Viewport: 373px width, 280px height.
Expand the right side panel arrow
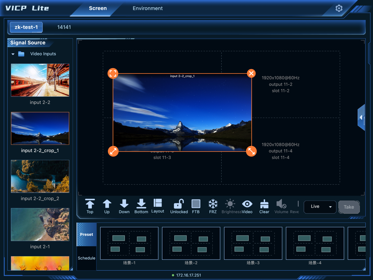coord(361,117)
